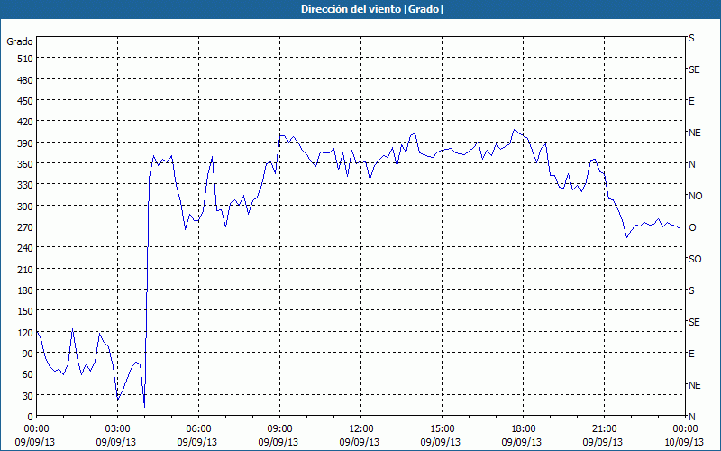Select the 120 value on the degree axis
The width and height of the screenshot is (721, 451).
tap(25, 333)
